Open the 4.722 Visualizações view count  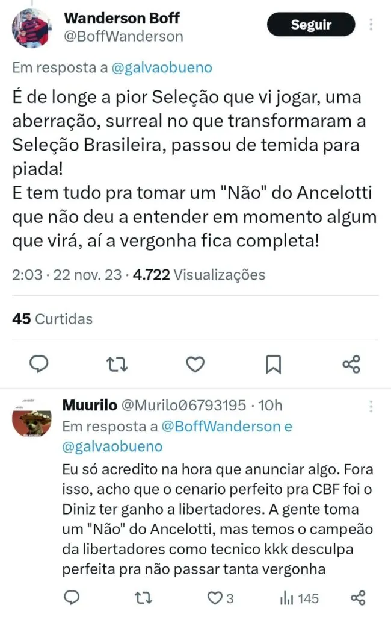199,275
